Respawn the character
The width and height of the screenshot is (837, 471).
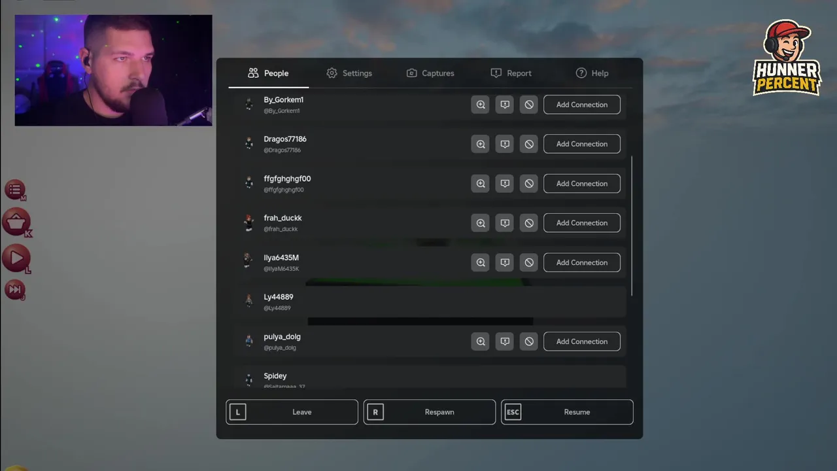430,412
